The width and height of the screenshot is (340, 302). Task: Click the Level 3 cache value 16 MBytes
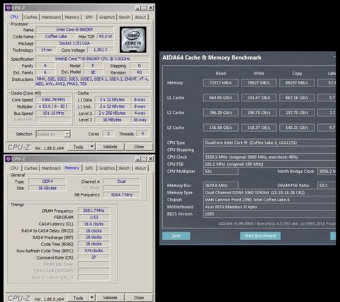point(112,120)
